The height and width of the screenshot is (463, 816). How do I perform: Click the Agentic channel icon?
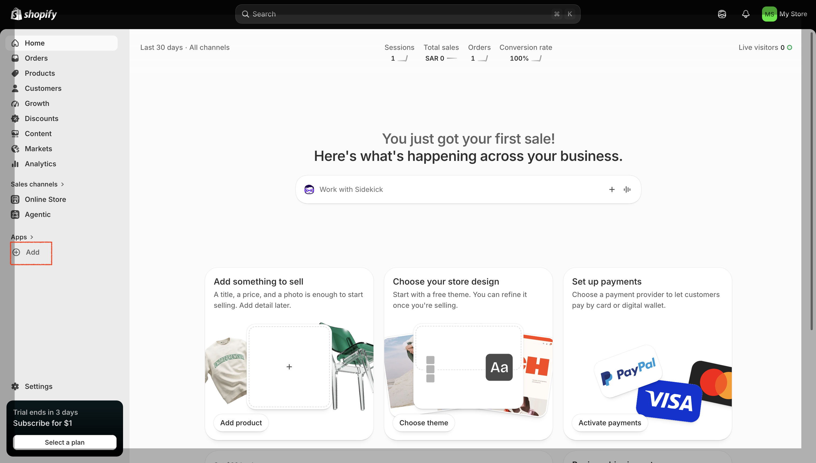[x=15, y=214]
